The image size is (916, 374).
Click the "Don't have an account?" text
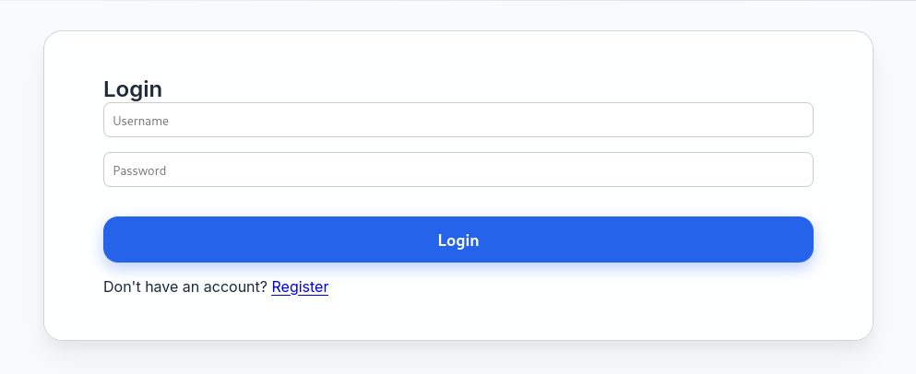pos(184,286)
